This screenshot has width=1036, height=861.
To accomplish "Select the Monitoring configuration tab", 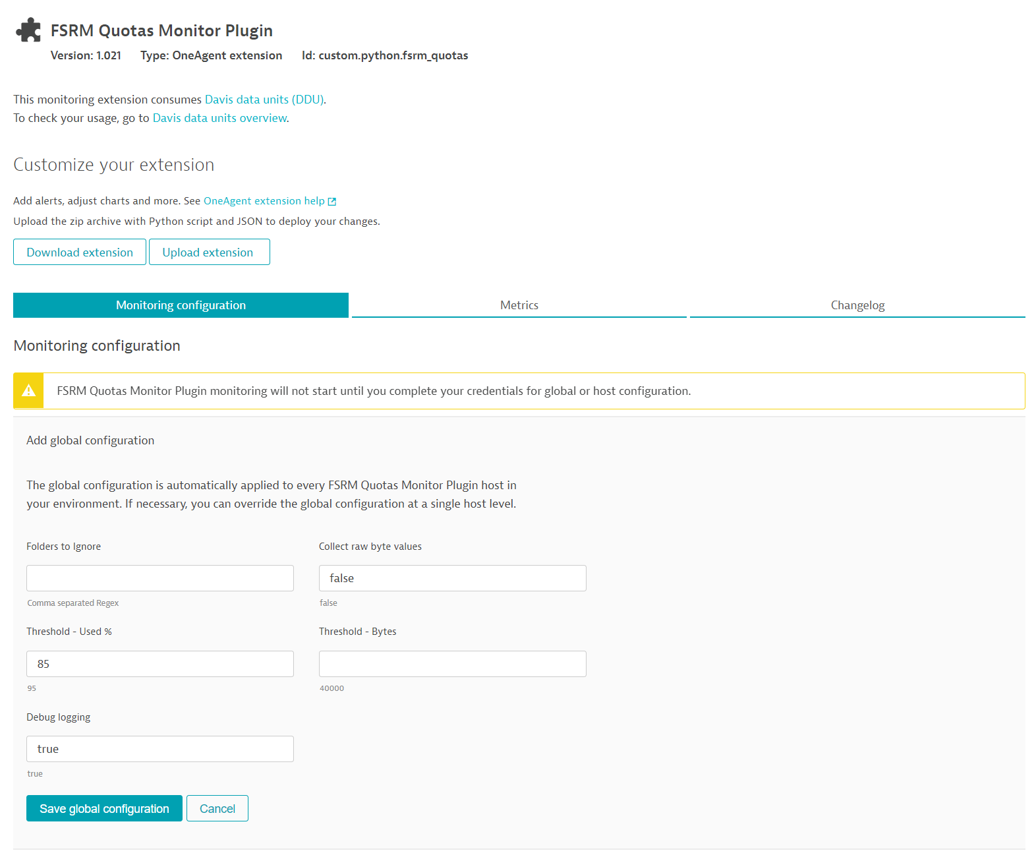I will click(181, 305).
